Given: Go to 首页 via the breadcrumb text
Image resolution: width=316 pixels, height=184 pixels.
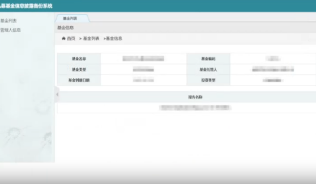Looking at the screenshot, I should tap(71, 38).
